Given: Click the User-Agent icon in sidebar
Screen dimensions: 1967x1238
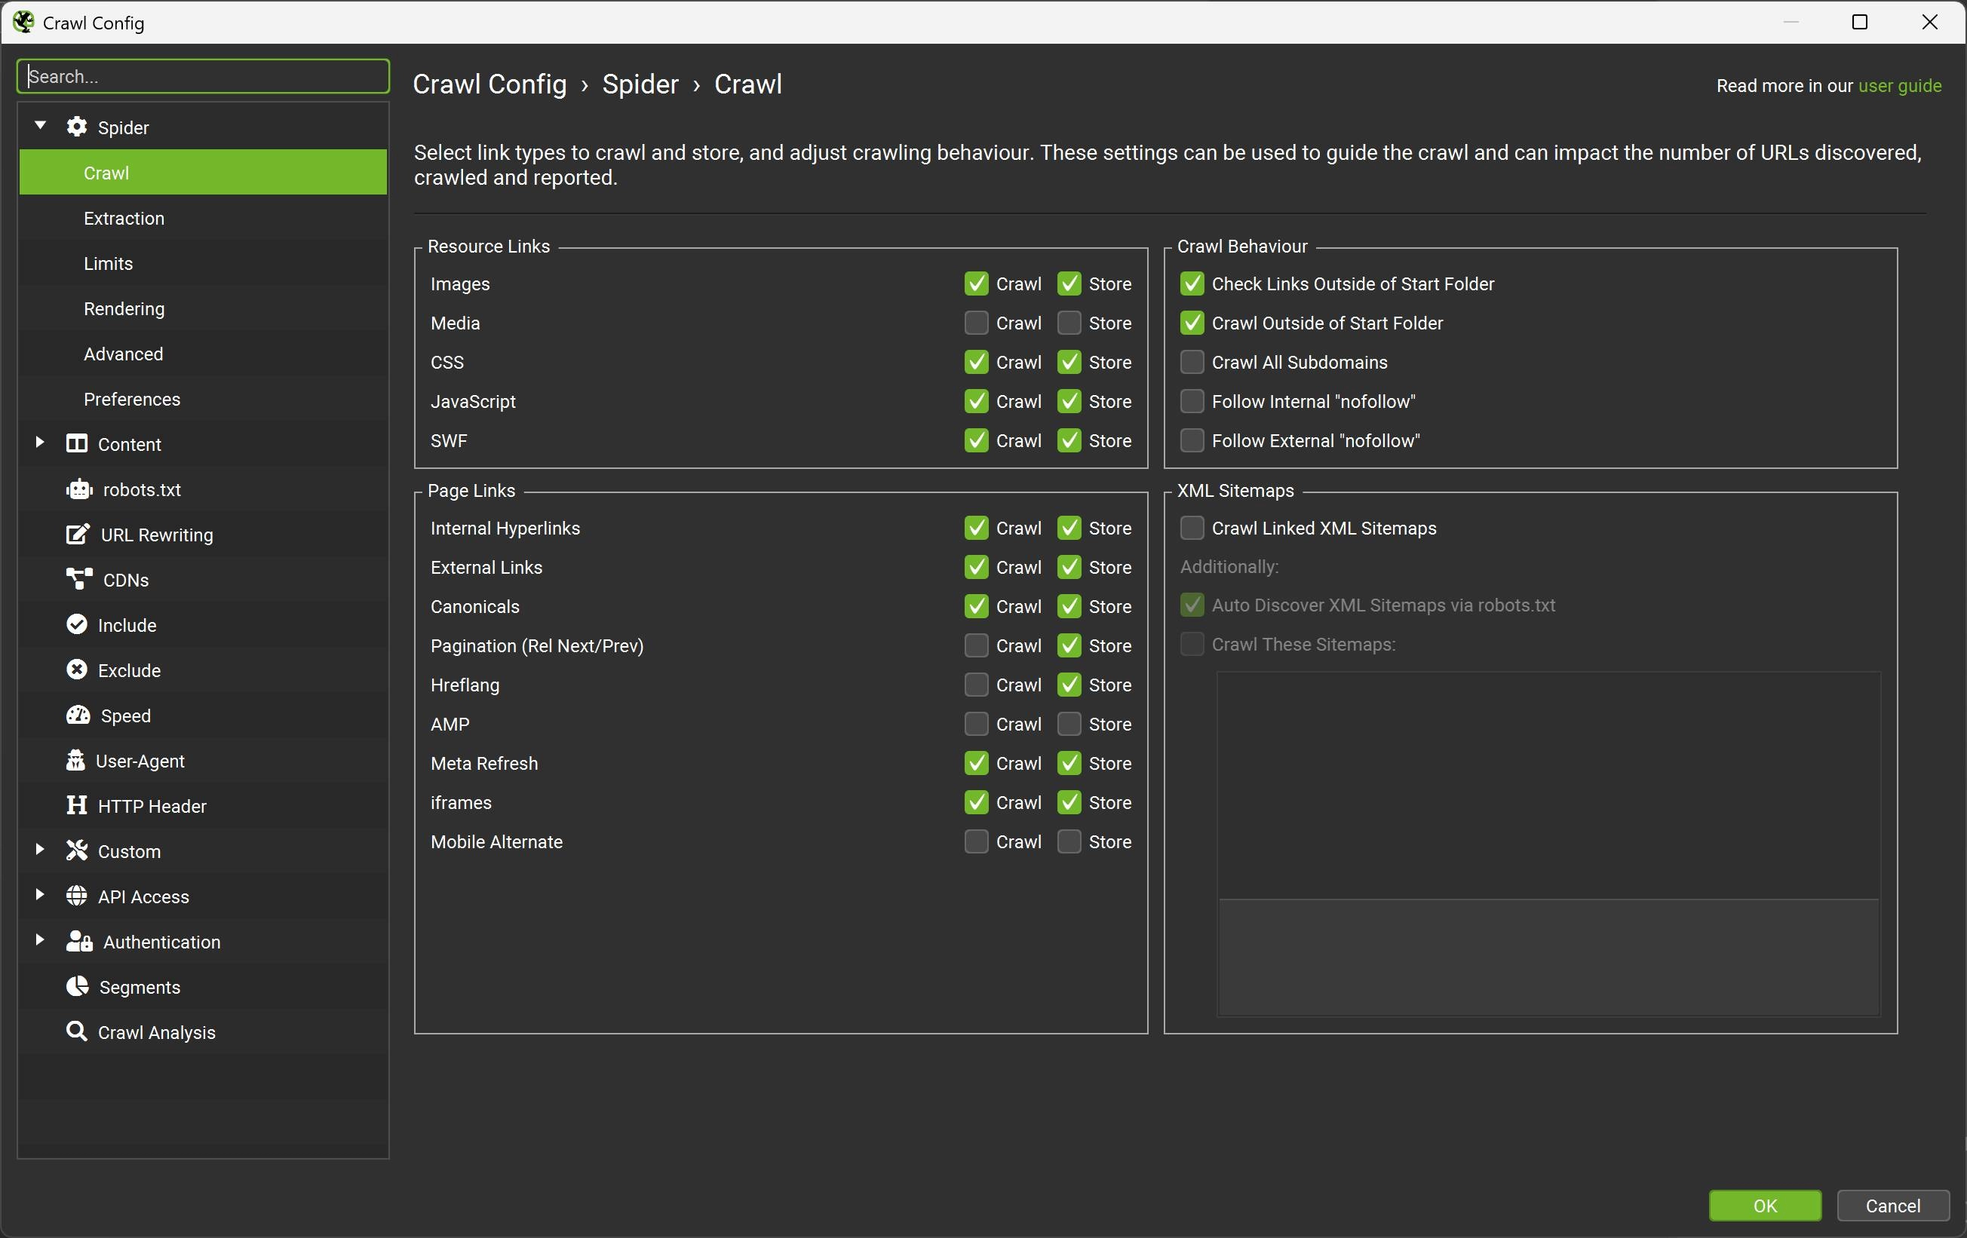Looking at the screenshot, I should pyautogui.click(x=75, y=761).
